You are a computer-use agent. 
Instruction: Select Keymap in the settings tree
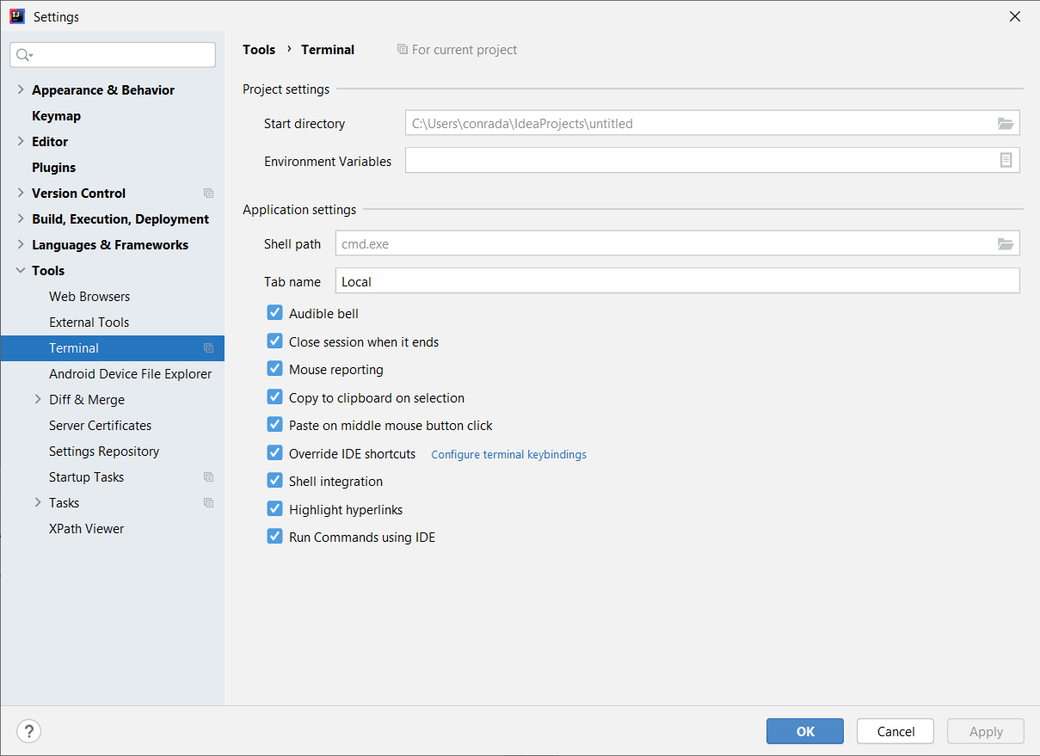(56, 116)
